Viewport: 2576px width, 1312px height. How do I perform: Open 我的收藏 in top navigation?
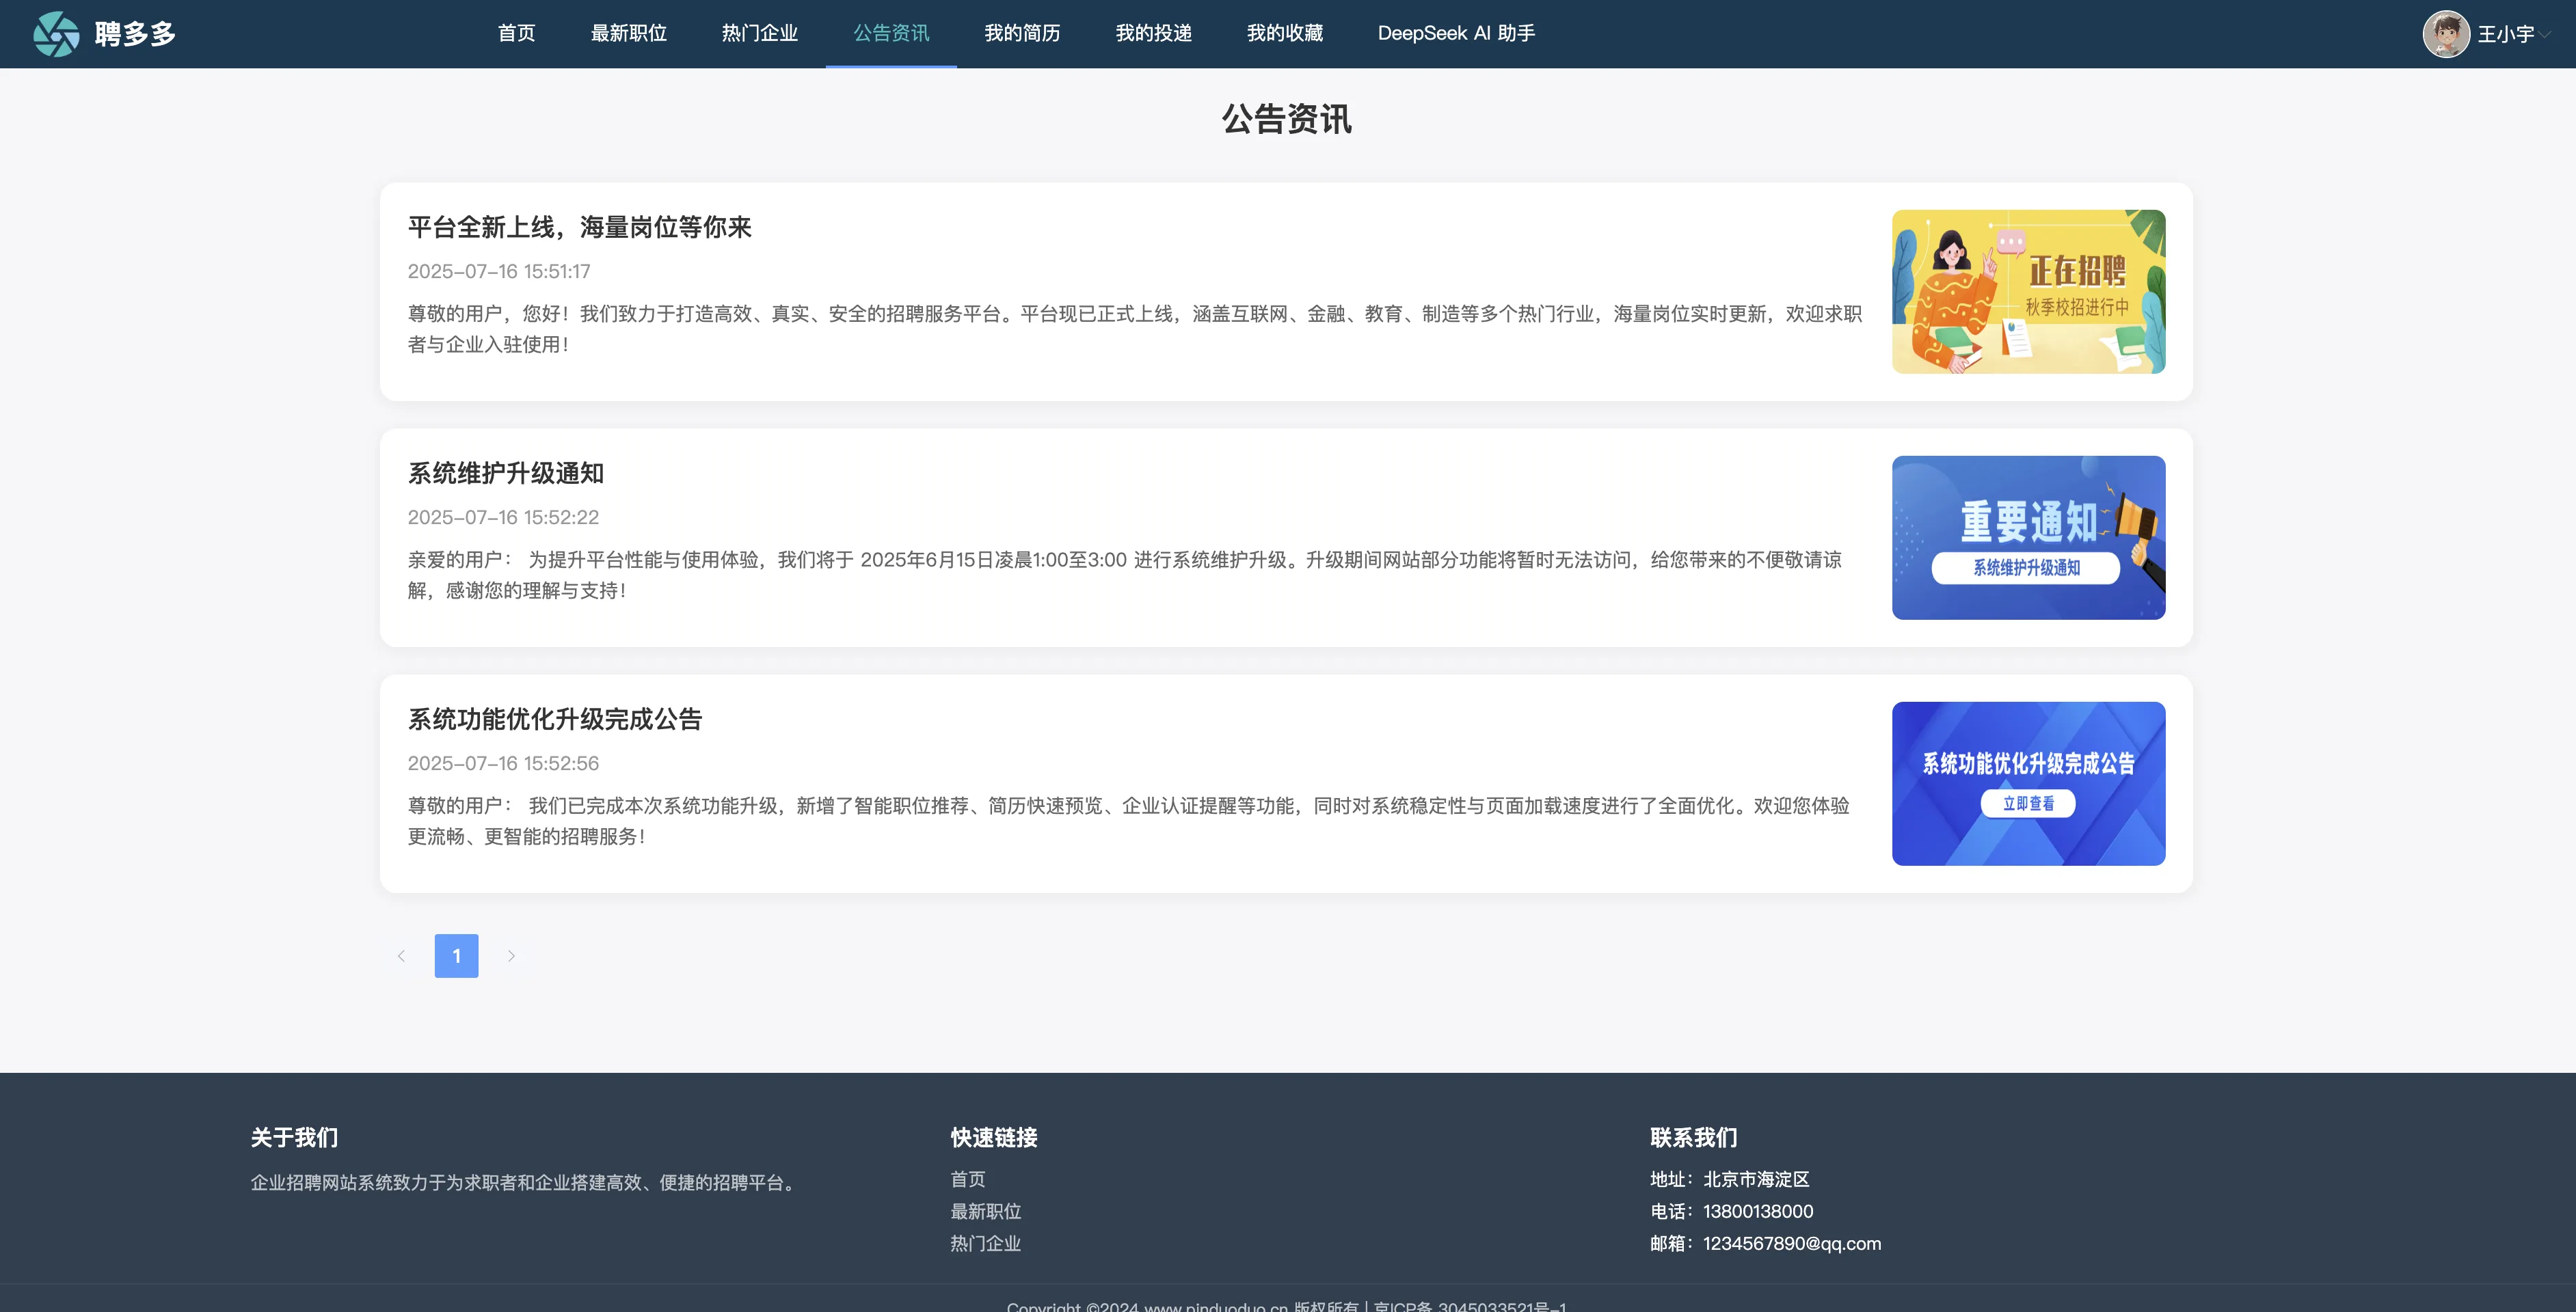pos(1284,34)
